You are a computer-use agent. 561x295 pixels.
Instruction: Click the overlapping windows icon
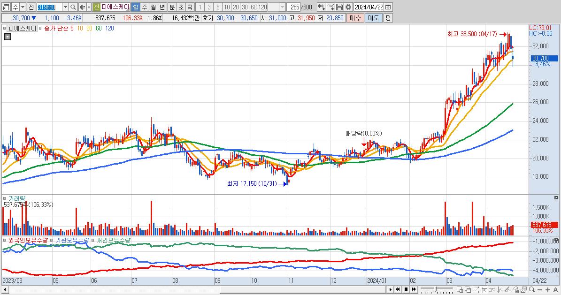point(468,290)
